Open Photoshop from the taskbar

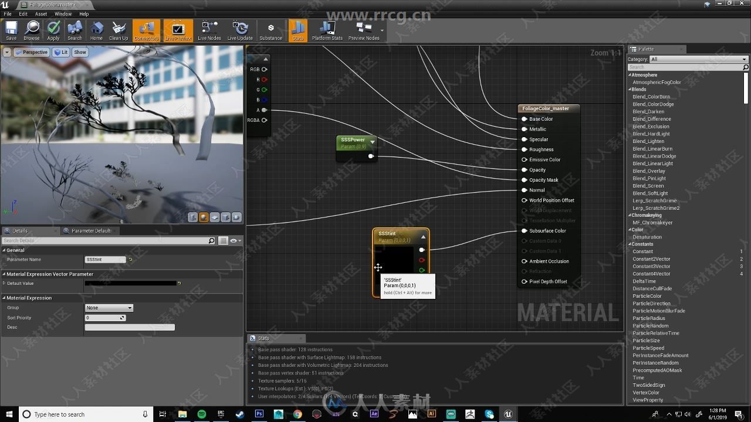coord(259,414)
